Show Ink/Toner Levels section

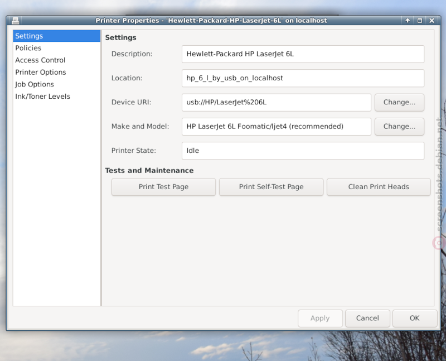click(x=57, y=96)
